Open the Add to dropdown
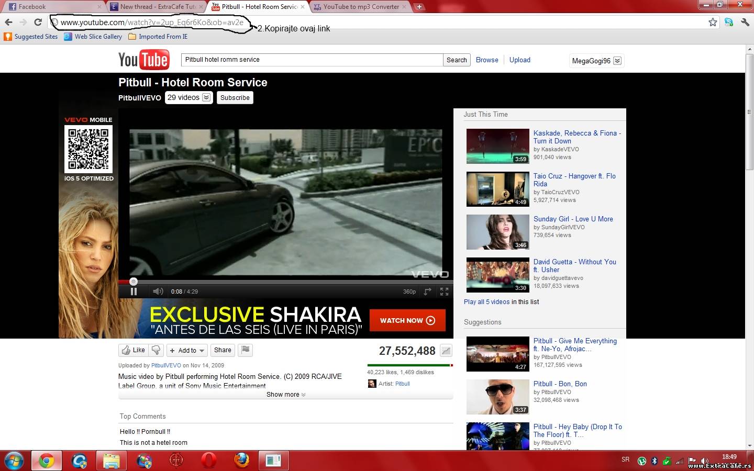 pos(187,351)
